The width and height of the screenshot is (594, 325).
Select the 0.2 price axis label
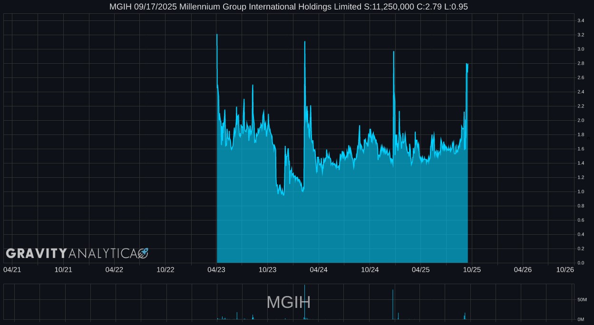[x=581, y=249]
